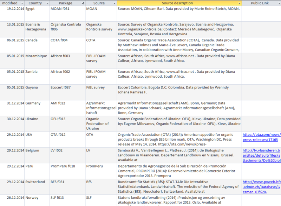Open the pxweb.bfs.admin.ch database link
Image resolution: width=281 pixels, height=206 pixels.
pyautogui.click(x=261, y=187)
